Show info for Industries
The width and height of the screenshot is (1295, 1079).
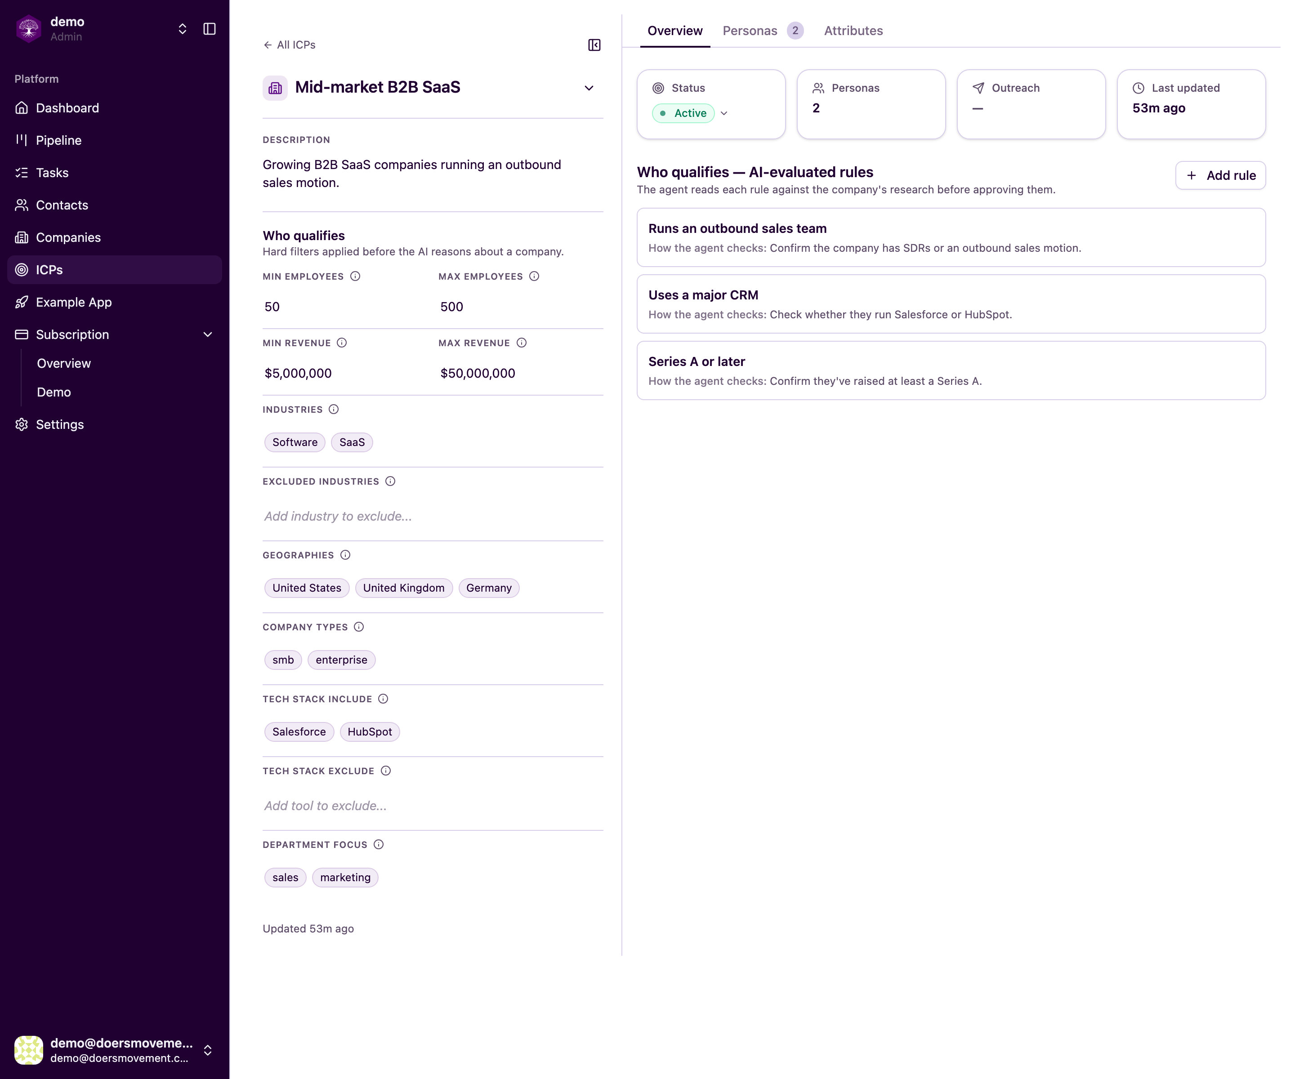pyautogui.click(x=334, y=410)
